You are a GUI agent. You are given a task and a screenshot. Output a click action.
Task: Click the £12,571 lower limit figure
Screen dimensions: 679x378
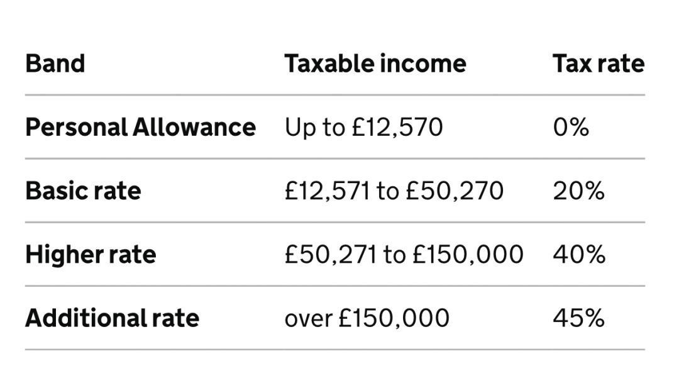327,191
